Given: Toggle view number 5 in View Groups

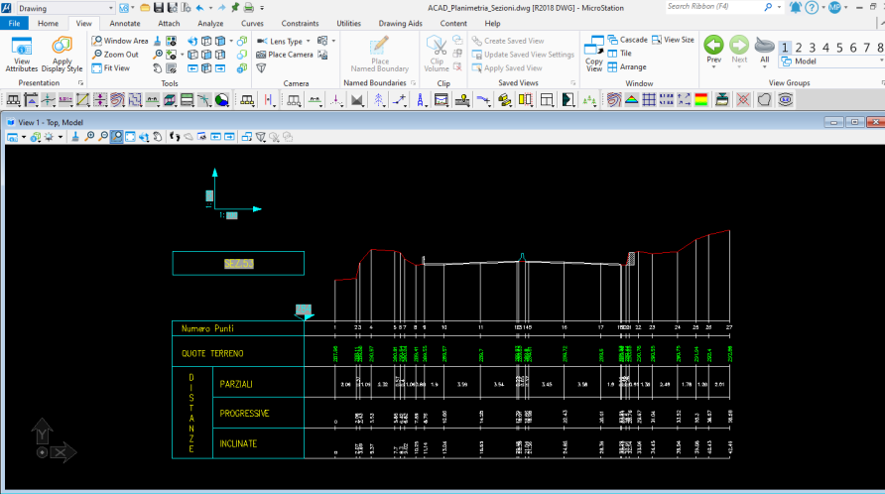Looking at the screenshot, I should (x=839, y=47).
